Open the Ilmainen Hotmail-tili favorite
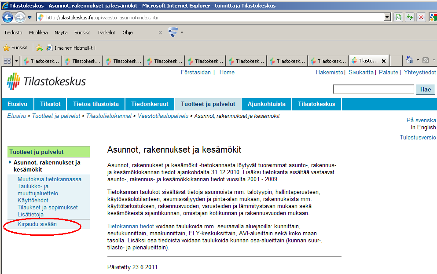 71,48
